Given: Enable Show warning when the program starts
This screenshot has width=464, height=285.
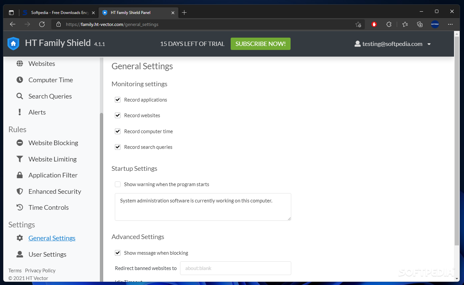Looking at the screenshot, I should click(x=117, y=184).
